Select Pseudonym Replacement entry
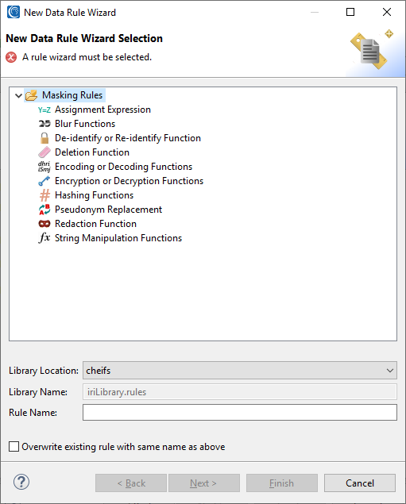The height and width of the screenshot is (504, 406). click(108, 210)
